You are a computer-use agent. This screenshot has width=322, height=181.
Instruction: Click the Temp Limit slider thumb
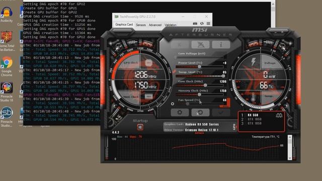click(223, 76)
